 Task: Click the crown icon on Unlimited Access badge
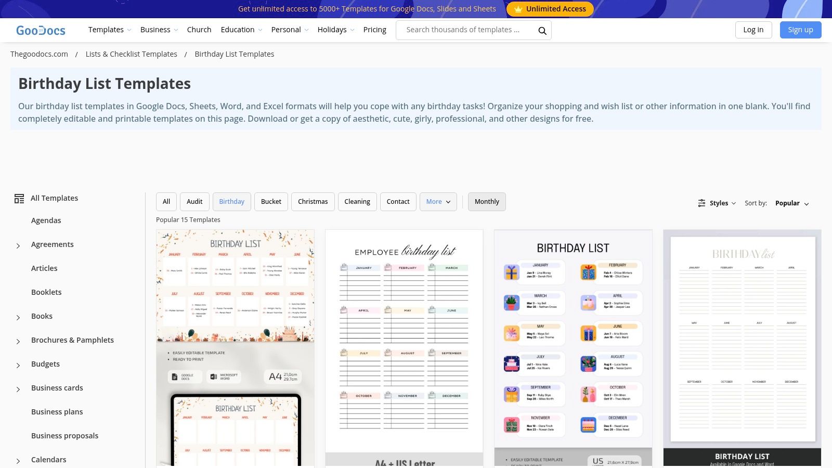click(518, 9)
